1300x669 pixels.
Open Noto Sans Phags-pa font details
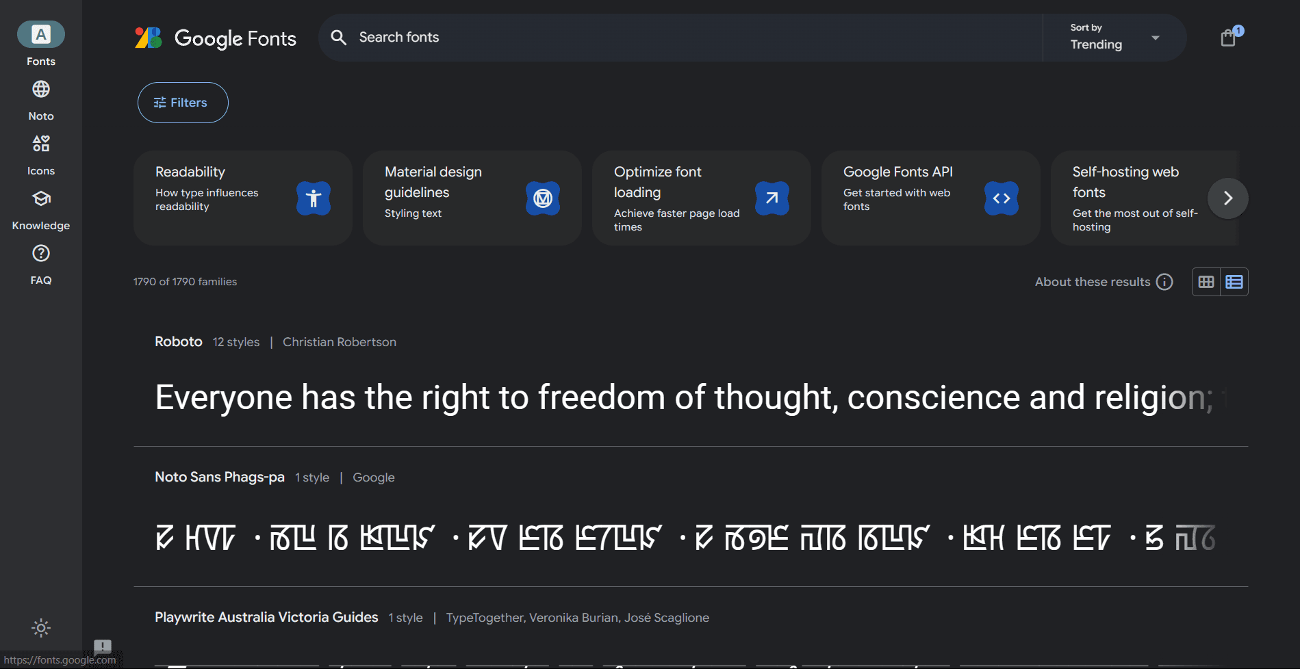219,477
